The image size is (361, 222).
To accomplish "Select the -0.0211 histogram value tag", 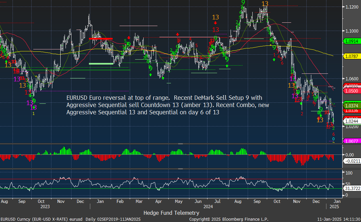I will coord(352,161).
